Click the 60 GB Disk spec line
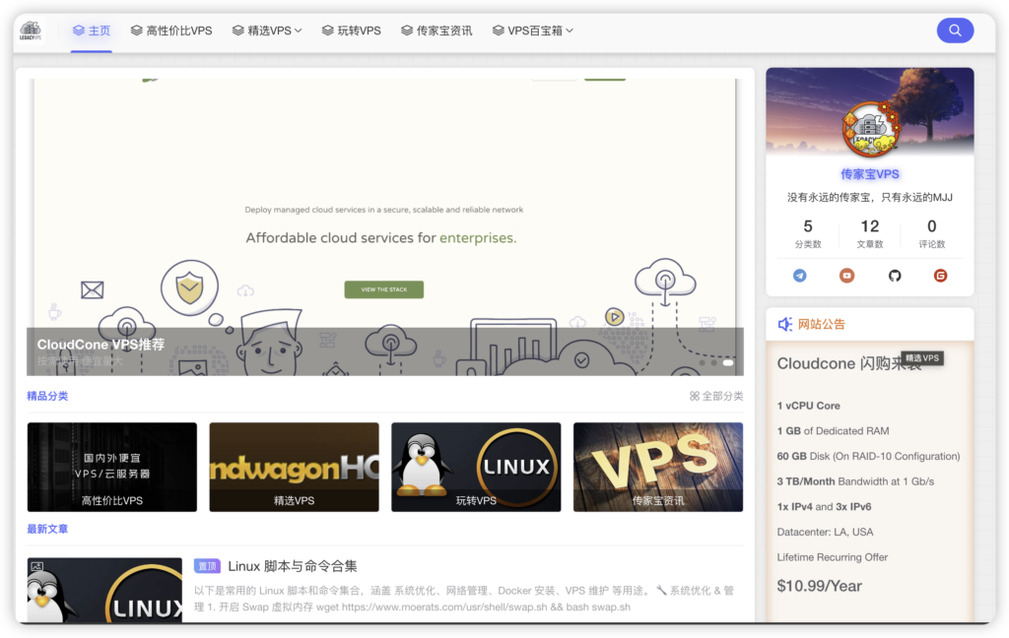Viewport: 1009px width, 638px height. [x=868, y=456]
